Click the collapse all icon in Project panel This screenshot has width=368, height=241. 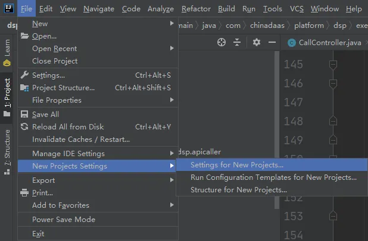[237, 42]
